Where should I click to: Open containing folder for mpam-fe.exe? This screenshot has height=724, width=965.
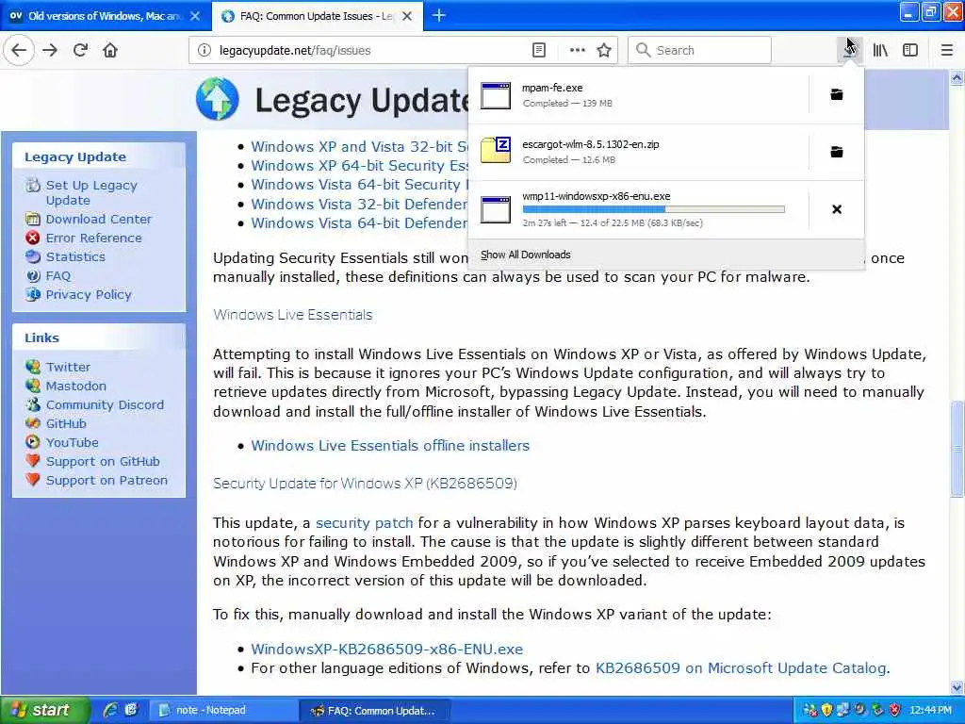[x=837, y=95]
